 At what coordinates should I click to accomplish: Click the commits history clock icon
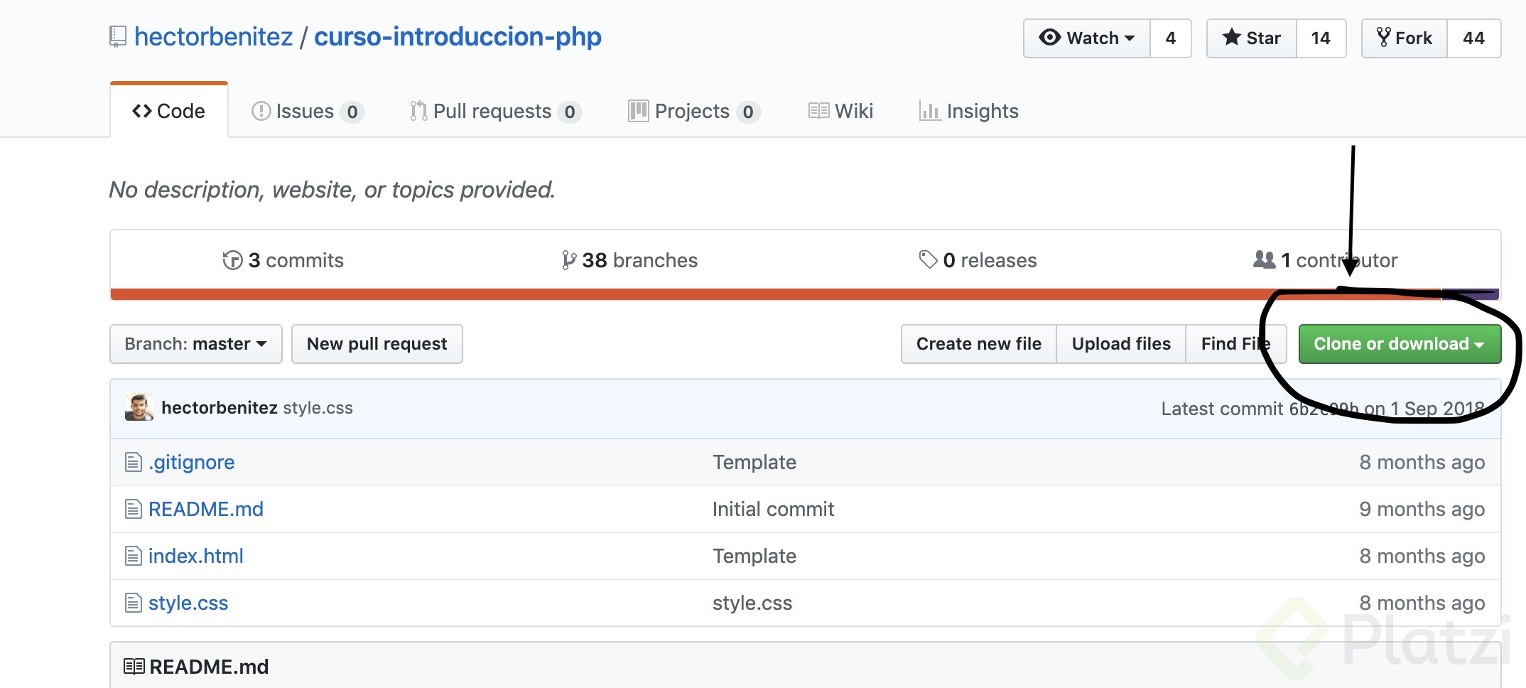(232, 260)
